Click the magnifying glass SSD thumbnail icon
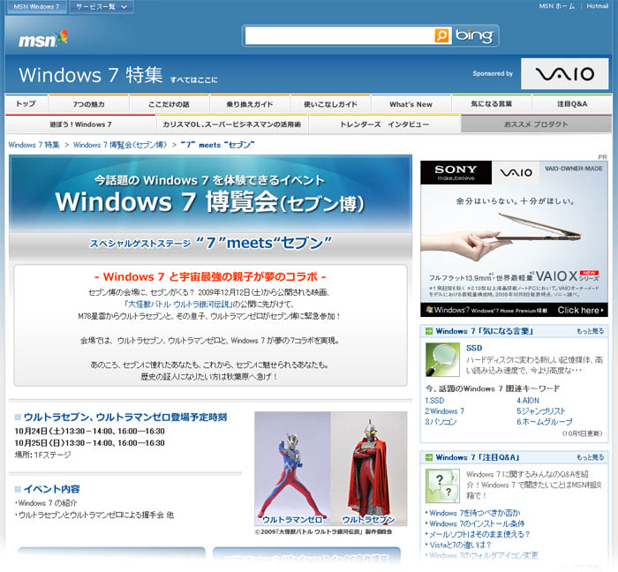 click(x=442, y=359)
